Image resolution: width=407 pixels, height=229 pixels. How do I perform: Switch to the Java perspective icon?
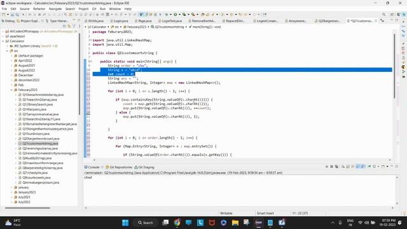click(x=399, y=15)
